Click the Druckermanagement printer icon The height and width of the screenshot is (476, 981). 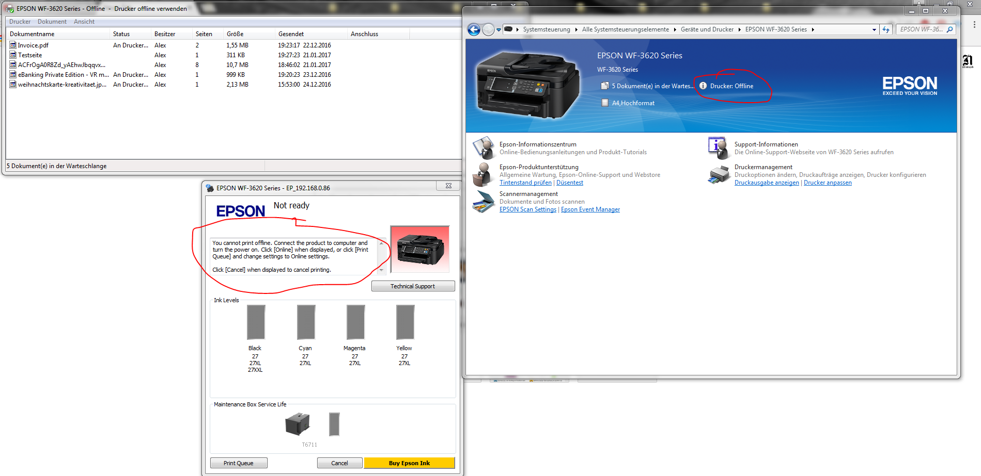click(x=718, y=175)
